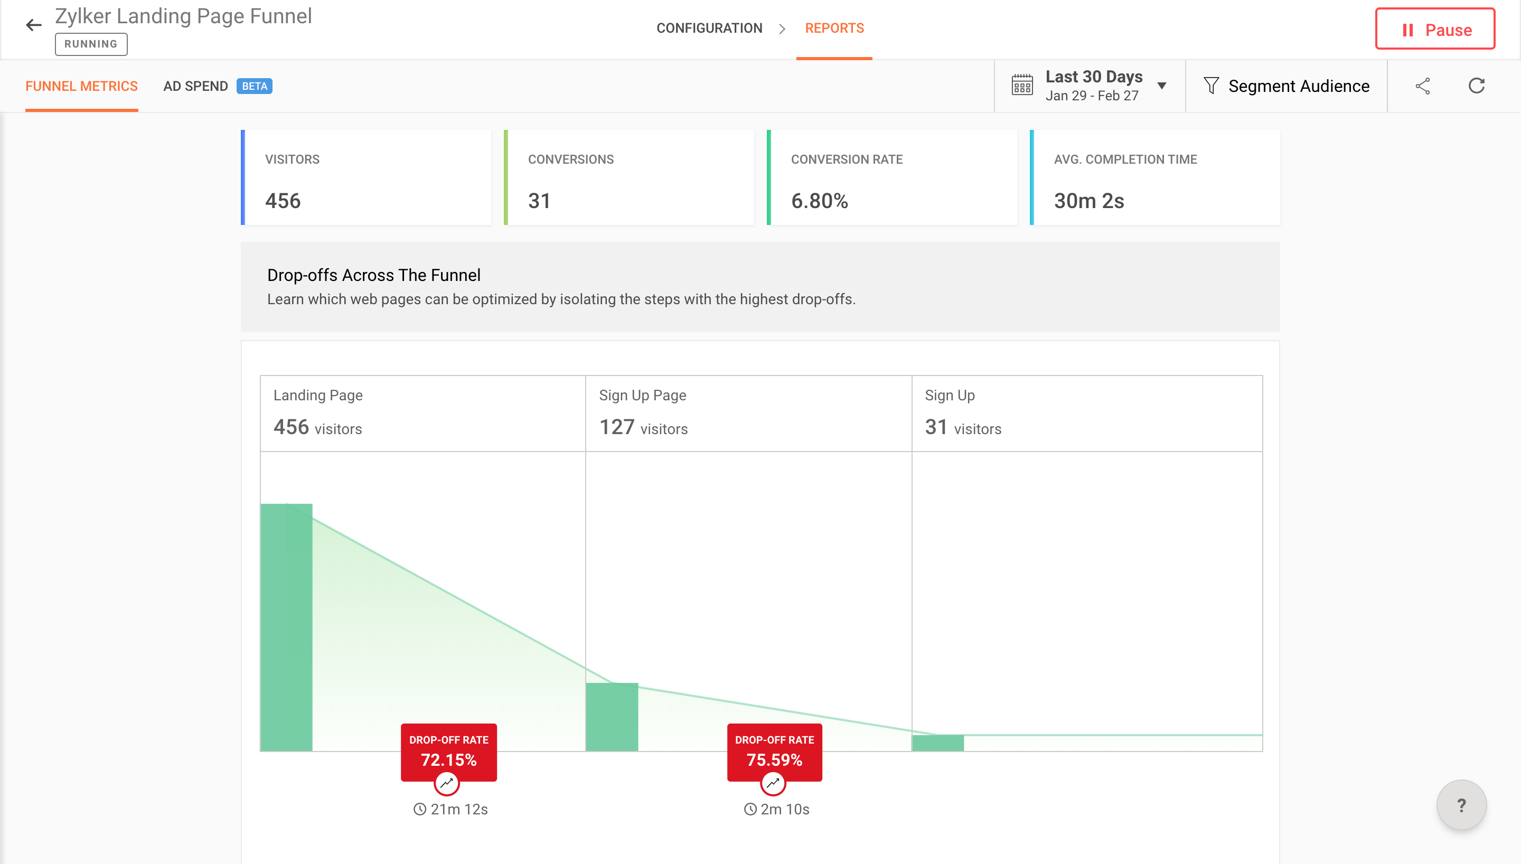Click the calendar date icon
Viewport: 1521px width, 864px height.
click(x=1022, y=86)
